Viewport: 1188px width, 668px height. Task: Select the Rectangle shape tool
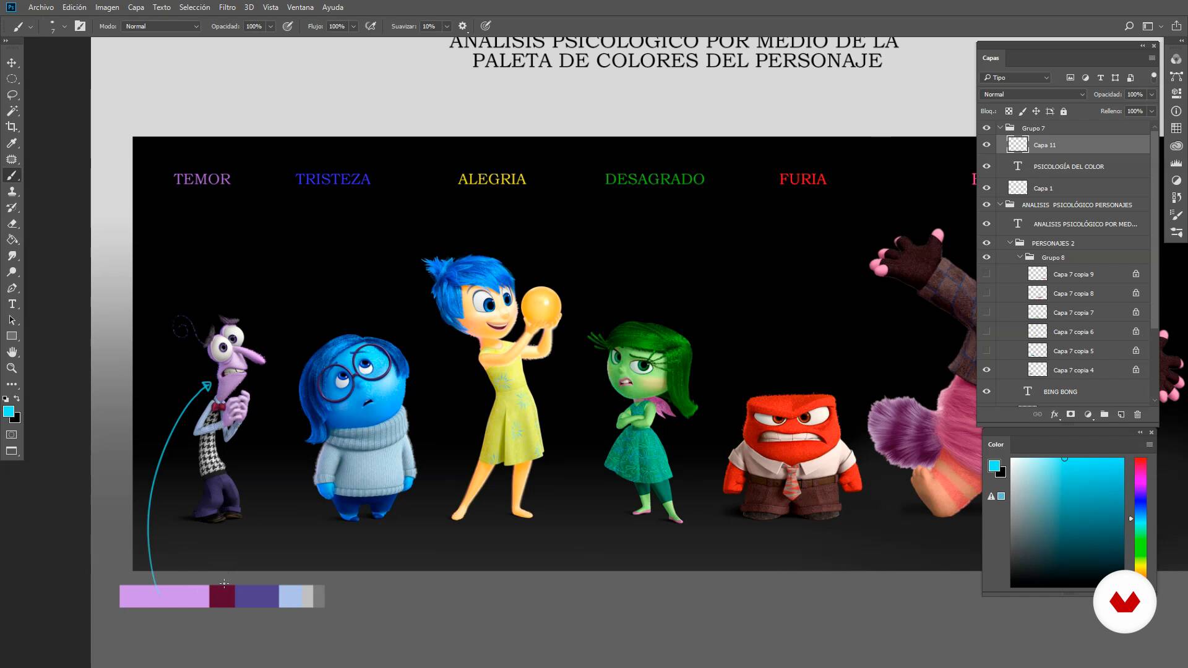[x=12, y=336]
